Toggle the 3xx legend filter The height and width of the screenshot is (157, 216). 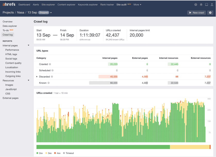pyautogui.click(x=49, y=153)
